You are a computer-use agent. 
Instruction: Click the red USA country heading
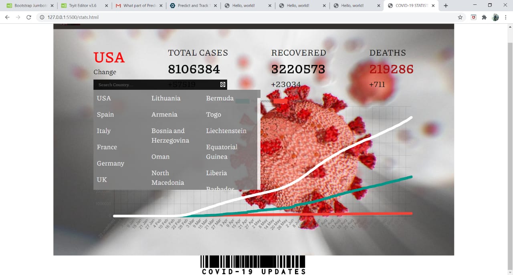[109, 58]
